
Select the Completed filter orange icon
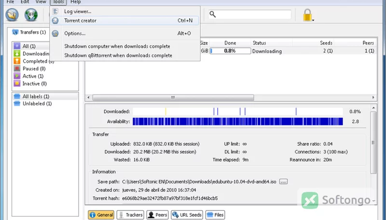point(17,61)
